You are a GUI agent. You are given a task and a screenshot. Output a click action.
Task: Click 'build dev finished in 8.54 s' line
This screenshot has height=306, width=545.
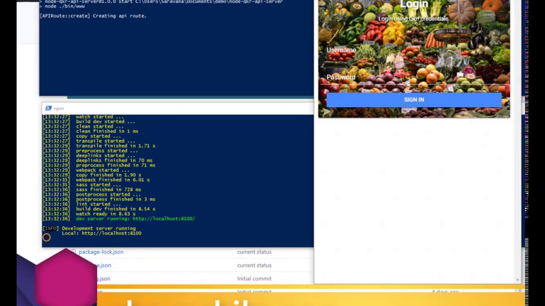(x=115, y=209)
